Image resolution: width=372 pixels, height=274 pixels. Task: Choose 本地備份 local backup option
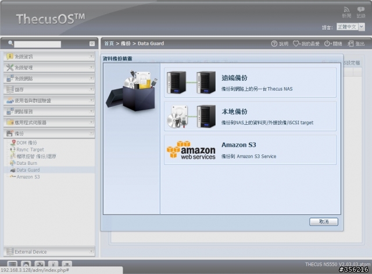250,116
